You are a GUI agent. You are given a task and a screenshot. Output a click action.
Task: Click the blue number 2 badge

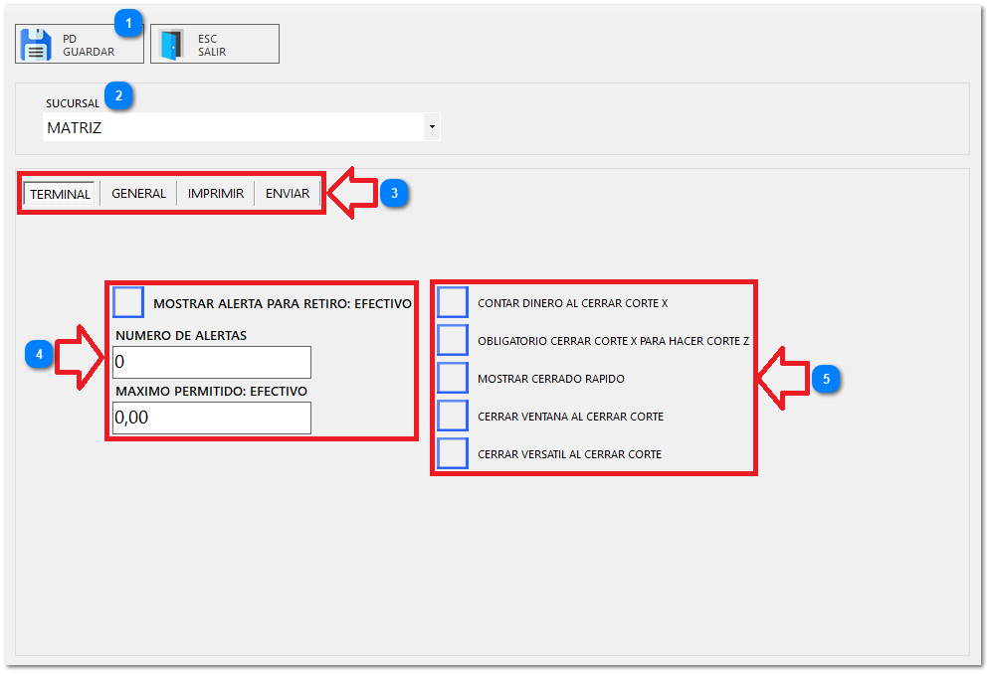click(118, 96)
